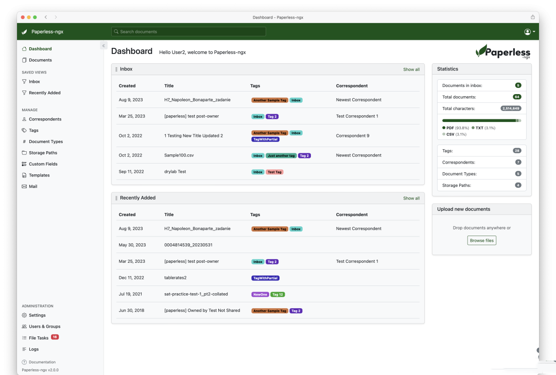Image resolution: width=556 pixels, height=375 pixels.
Task: Click the Paperless-ngx dashboard logo
Action: (x=503, y=51)
